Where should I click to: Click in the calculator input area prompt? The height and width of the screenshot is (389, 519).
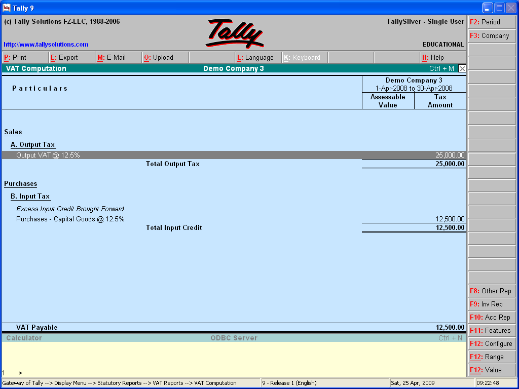pos(20,373)
